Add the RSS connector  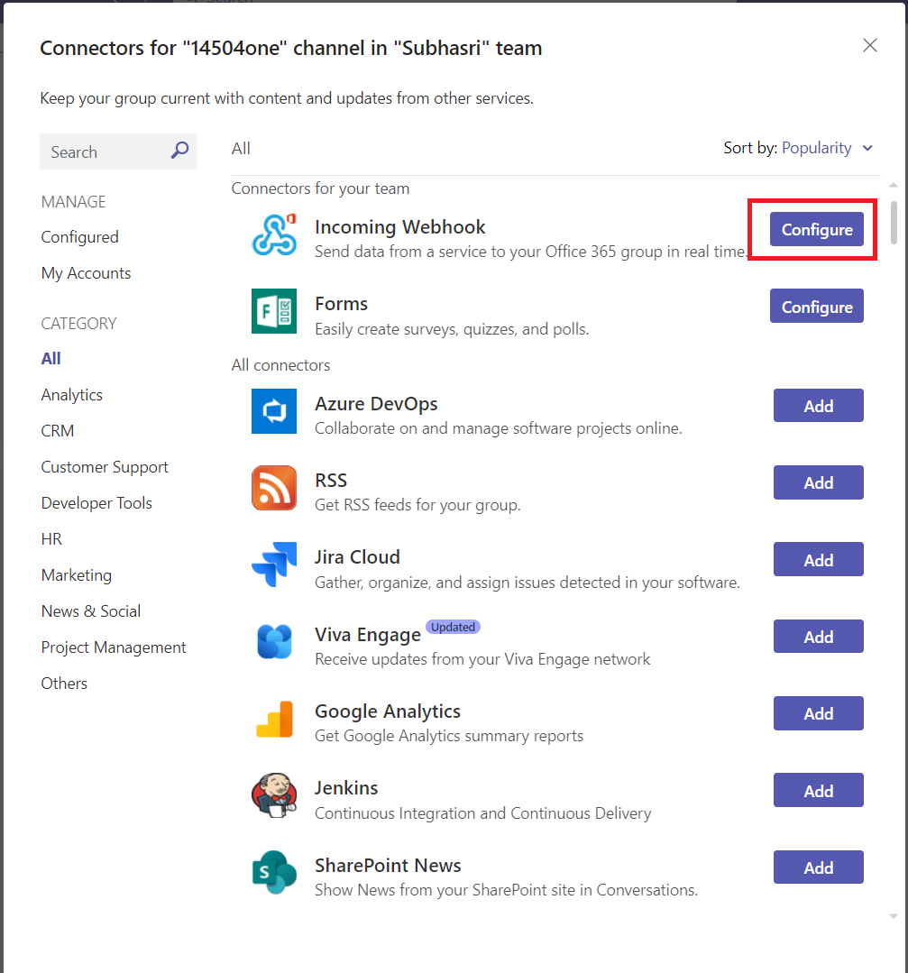[x=818, y=482]
